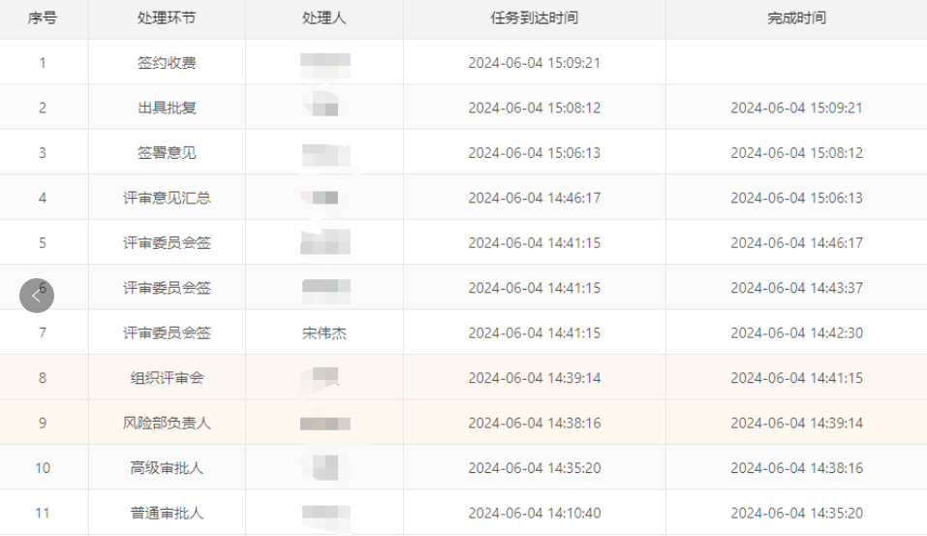Click row number 3 in 序号 column
The image size is (927, 536).
tap(43, 153)
